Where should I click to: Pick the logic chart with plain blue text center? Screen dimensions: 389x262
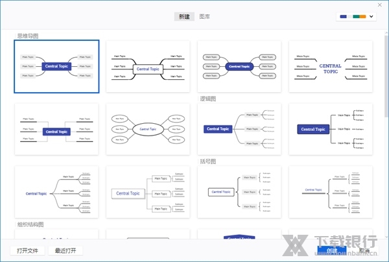(57, 191)
